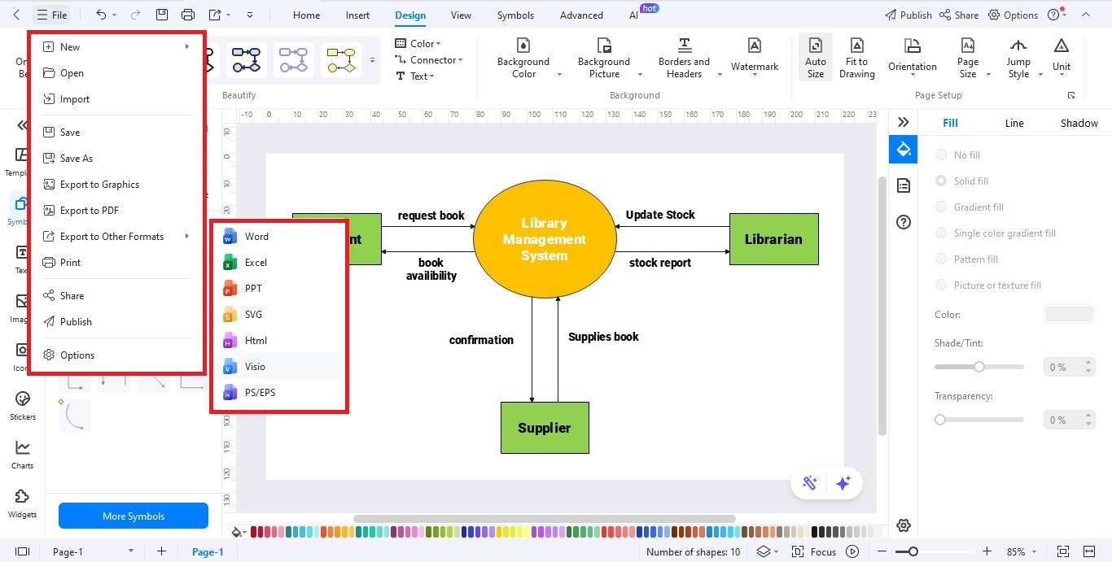
Task: Click the play presentation icon in status bar
Action: (x=852, y=551)
